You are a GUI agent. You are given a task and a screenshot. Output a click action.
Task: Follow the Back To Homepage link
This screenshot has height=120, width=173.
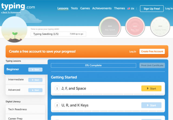coord(10,12)
